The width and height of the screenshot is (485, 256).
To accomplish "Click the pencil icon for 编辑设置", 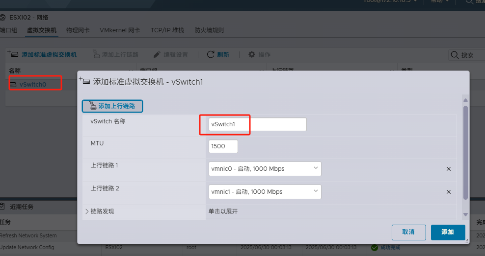I will [x=157, y=54].
